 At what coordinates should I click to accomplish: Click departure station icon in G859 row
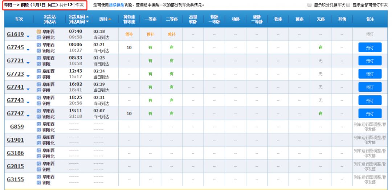tap(39, 124)
